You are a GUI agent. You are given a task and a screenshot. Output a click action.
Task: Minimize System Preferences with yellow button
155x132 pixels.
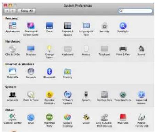(x=10, y=5)
